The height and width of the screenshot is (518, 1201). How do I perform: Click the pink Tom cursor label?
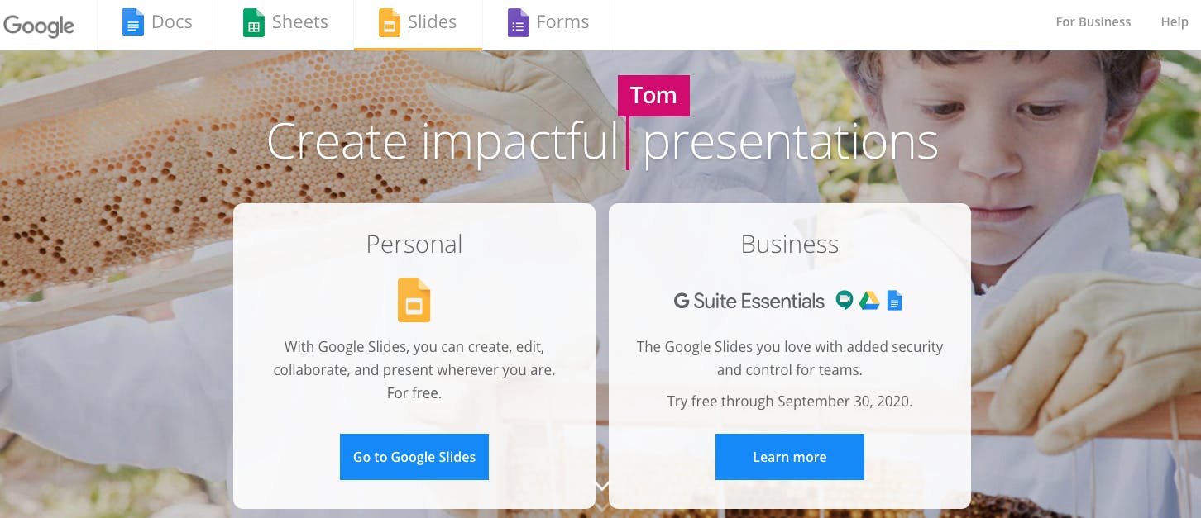[x=653, y=96]
